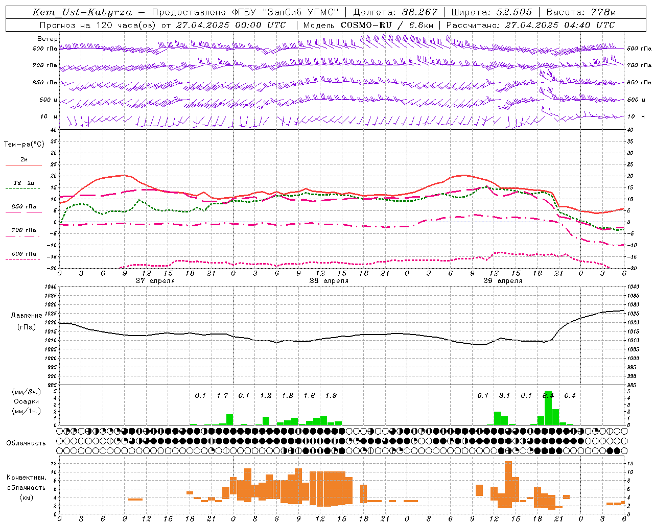Click the model label COSMO-RU / 6.6км
Image resolution: width=654 pixels, height=523 pixels.
[x=387, y=25]
